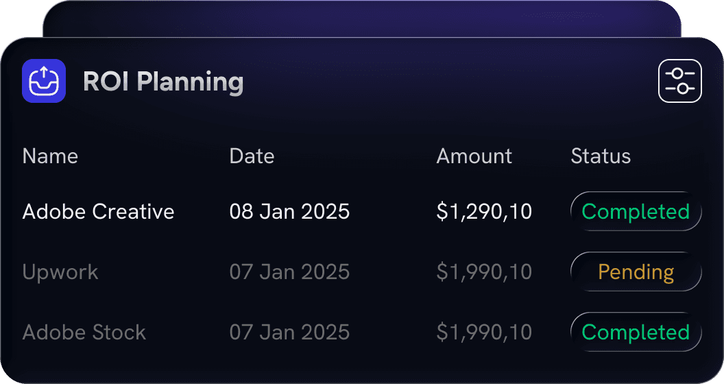Select the Adobe Stock row name
This screenshot has width=724, height=384.
pyautogui.click(x=84, y=333)
